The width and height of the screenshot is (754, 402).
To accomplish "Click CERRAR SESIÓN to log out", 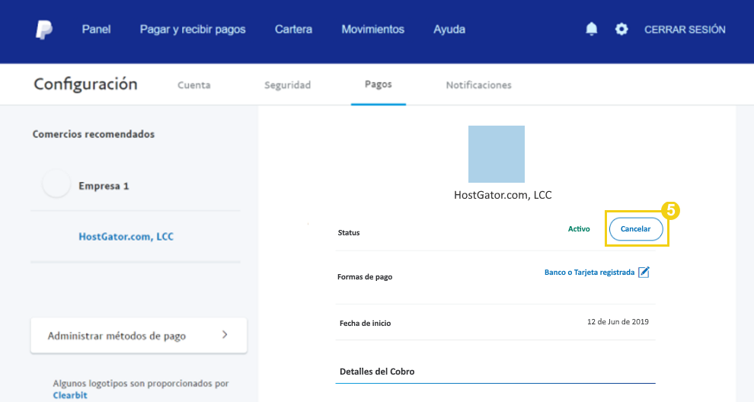I will 685,30.
